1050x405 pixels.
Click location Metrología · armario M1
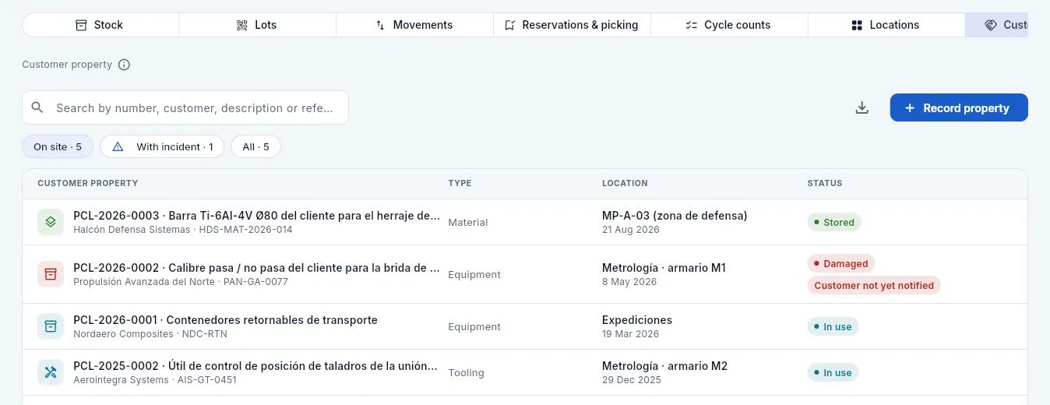[x=664, y=268]
